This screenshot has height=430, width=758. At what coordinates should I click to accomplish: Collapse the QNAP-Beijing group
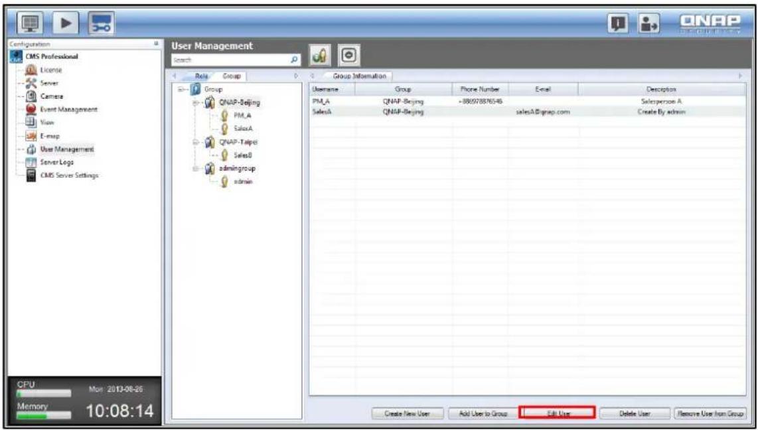click(x=196, y=103)
